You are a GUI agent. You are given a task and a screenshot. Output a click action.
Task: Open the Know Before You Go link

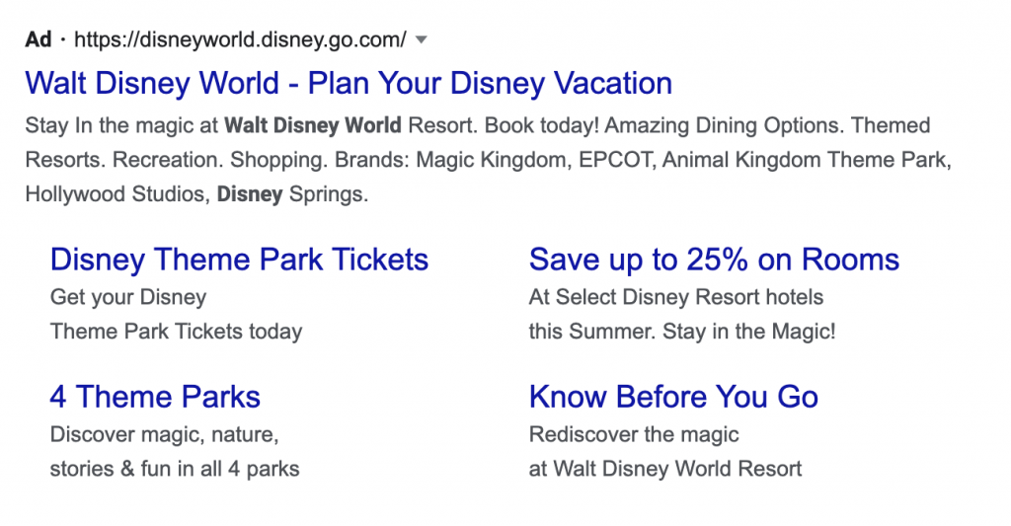coord(673,397)
